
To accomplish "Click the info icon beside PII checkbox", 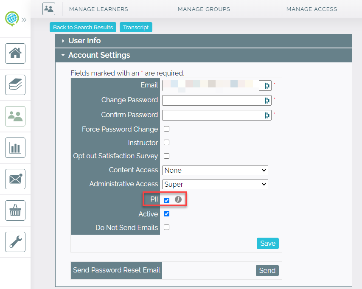I will point(177,199).
